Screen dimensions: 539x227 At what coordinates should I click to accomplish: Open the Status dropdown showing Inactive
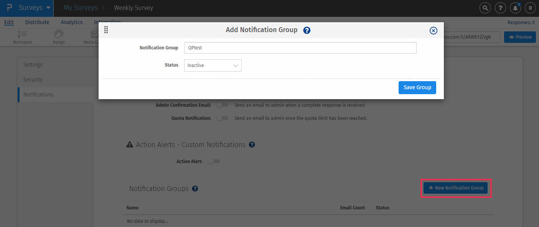(x=213, y=65)
